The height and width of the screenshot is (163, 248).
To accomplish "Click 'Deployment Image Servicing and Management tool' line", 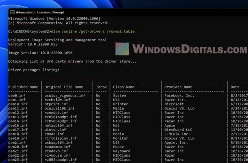I will pos(57,40).
